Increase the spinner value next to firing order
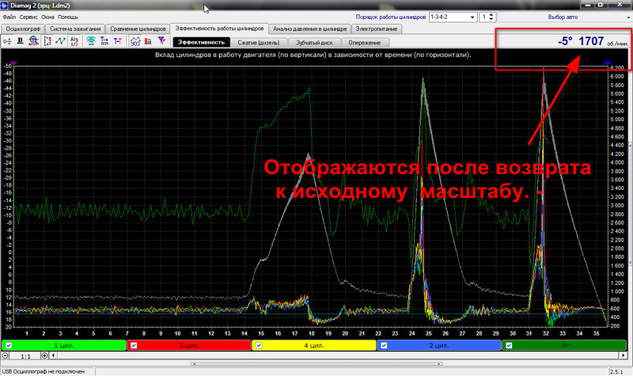 pyautogui.click(x=491, y=15)
